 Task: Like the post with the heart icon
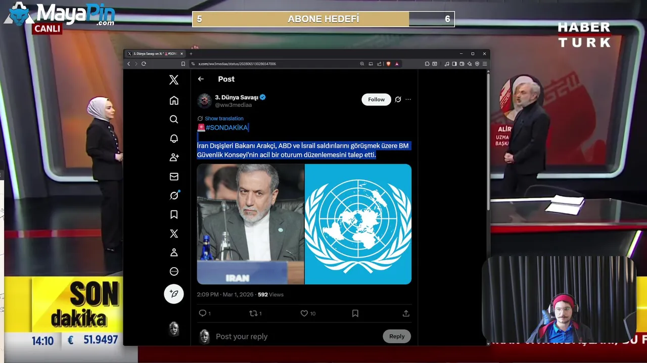(304, 313)
